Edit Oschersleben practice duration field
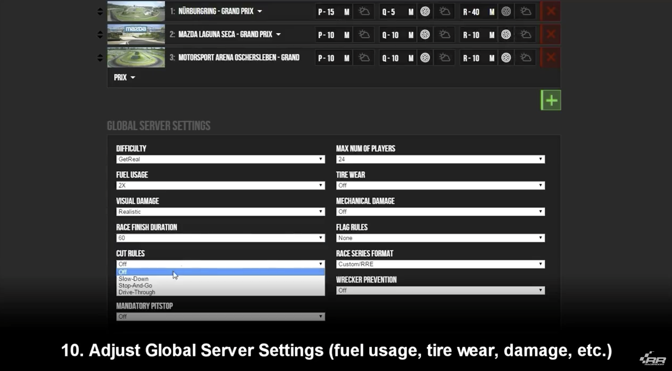The height and width of the screenshot is (371, 672). point(334,58)
